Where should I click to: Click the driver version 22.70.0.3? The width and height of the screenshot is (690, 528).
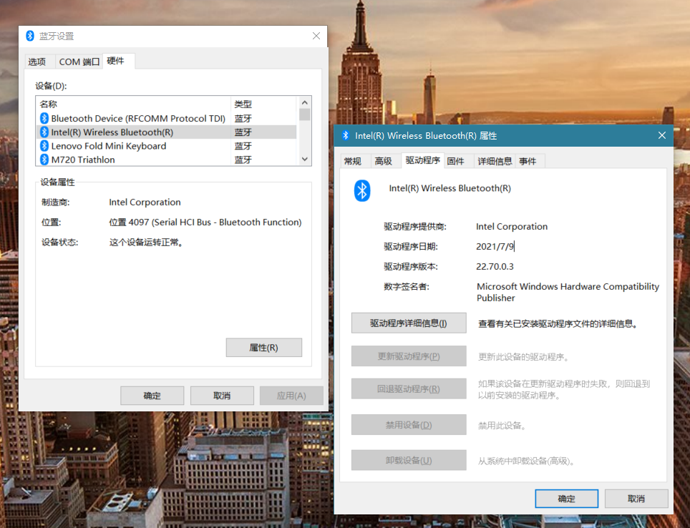495,266
